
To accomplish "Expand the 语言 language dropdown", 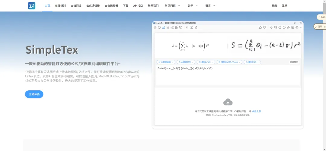I will [x=210, y=6].
